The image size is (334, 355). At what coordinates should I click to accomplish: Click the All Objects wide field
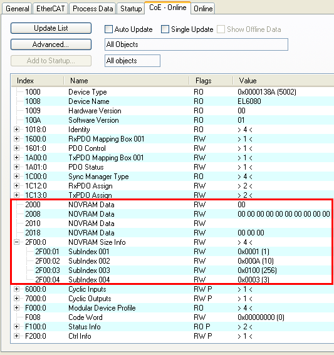(196, 44)
